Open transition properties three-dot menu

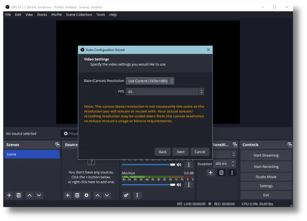[232, 173]
